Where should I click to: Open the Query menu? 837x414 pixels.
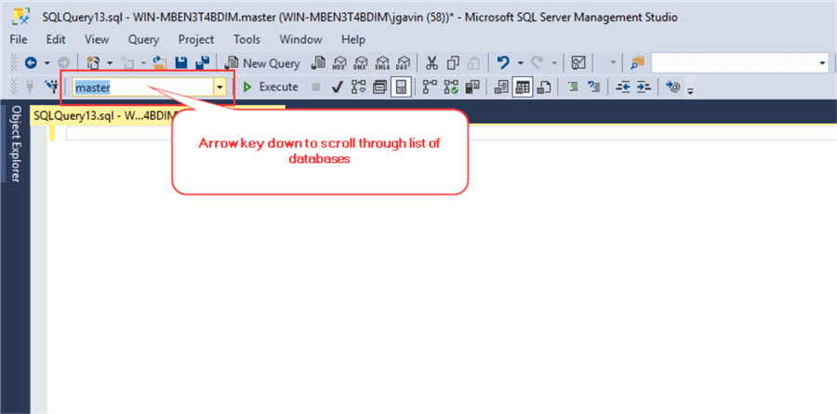pyautogui.click(x=143, y=39)
